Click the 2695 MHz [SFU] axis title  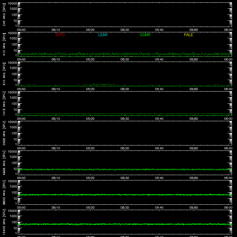click(x=4, y=133)
